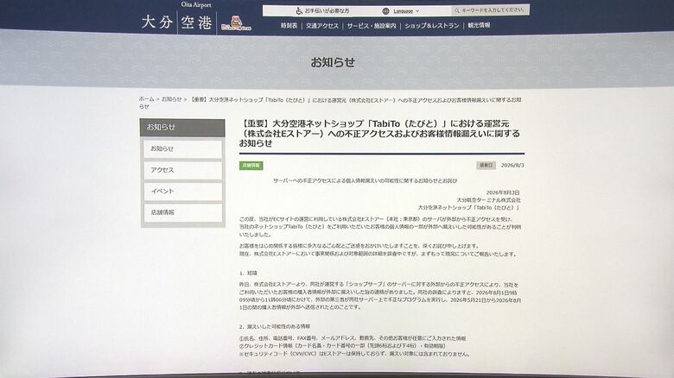Select 店舗情報 in the sidebar

182,212
